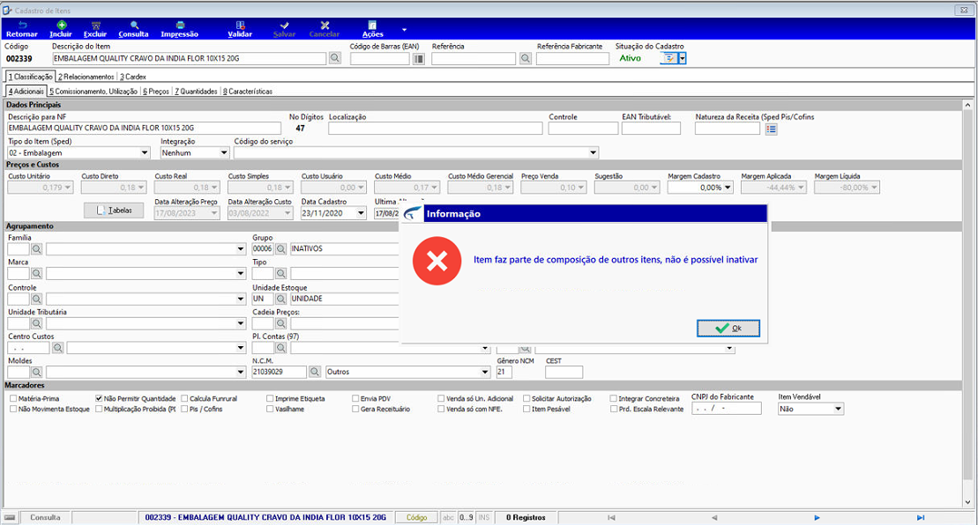Image resolution: width=978 pixels, height=525 pixels.
Task: Open the 5 Comissionamento, Utilização tab
Action: tap(93, 92)
